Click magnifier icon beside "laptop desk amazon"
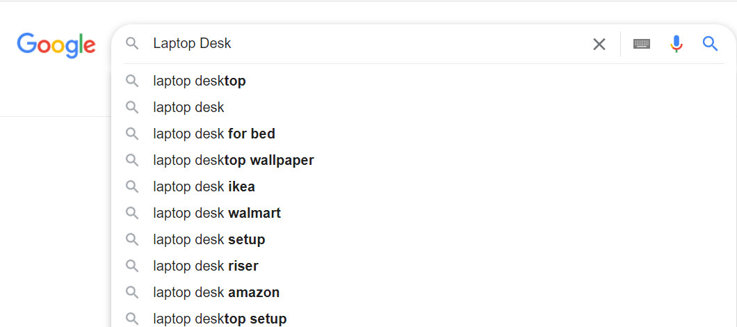 (132, 293)
